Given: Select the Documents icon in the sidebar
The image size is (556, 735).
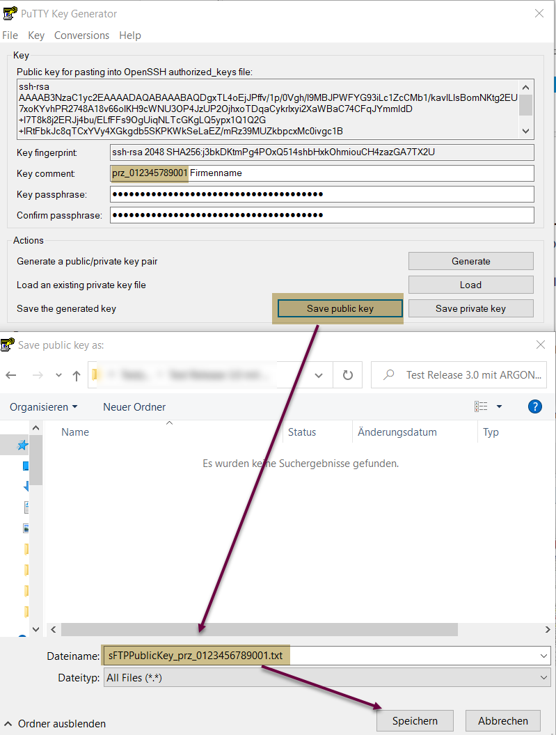Looking at the screenshot, I should (26, 507).
